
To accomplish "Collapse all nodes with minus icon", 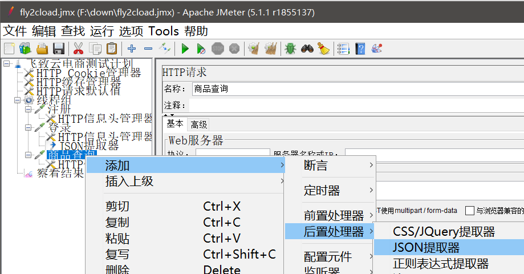I will pos(148,49).
